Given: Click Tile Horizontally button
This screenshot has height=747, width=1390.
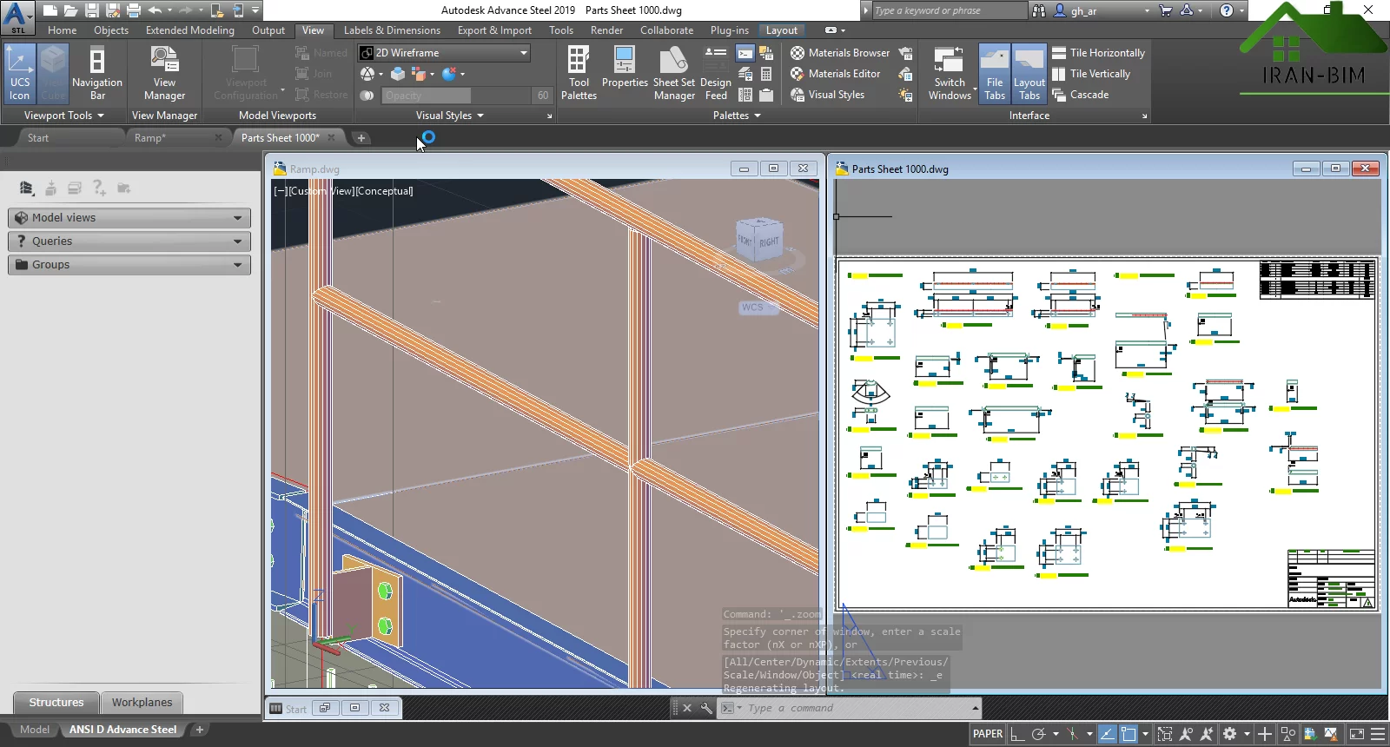Looking at the screenshot, I should click(x=1099, y=53).
